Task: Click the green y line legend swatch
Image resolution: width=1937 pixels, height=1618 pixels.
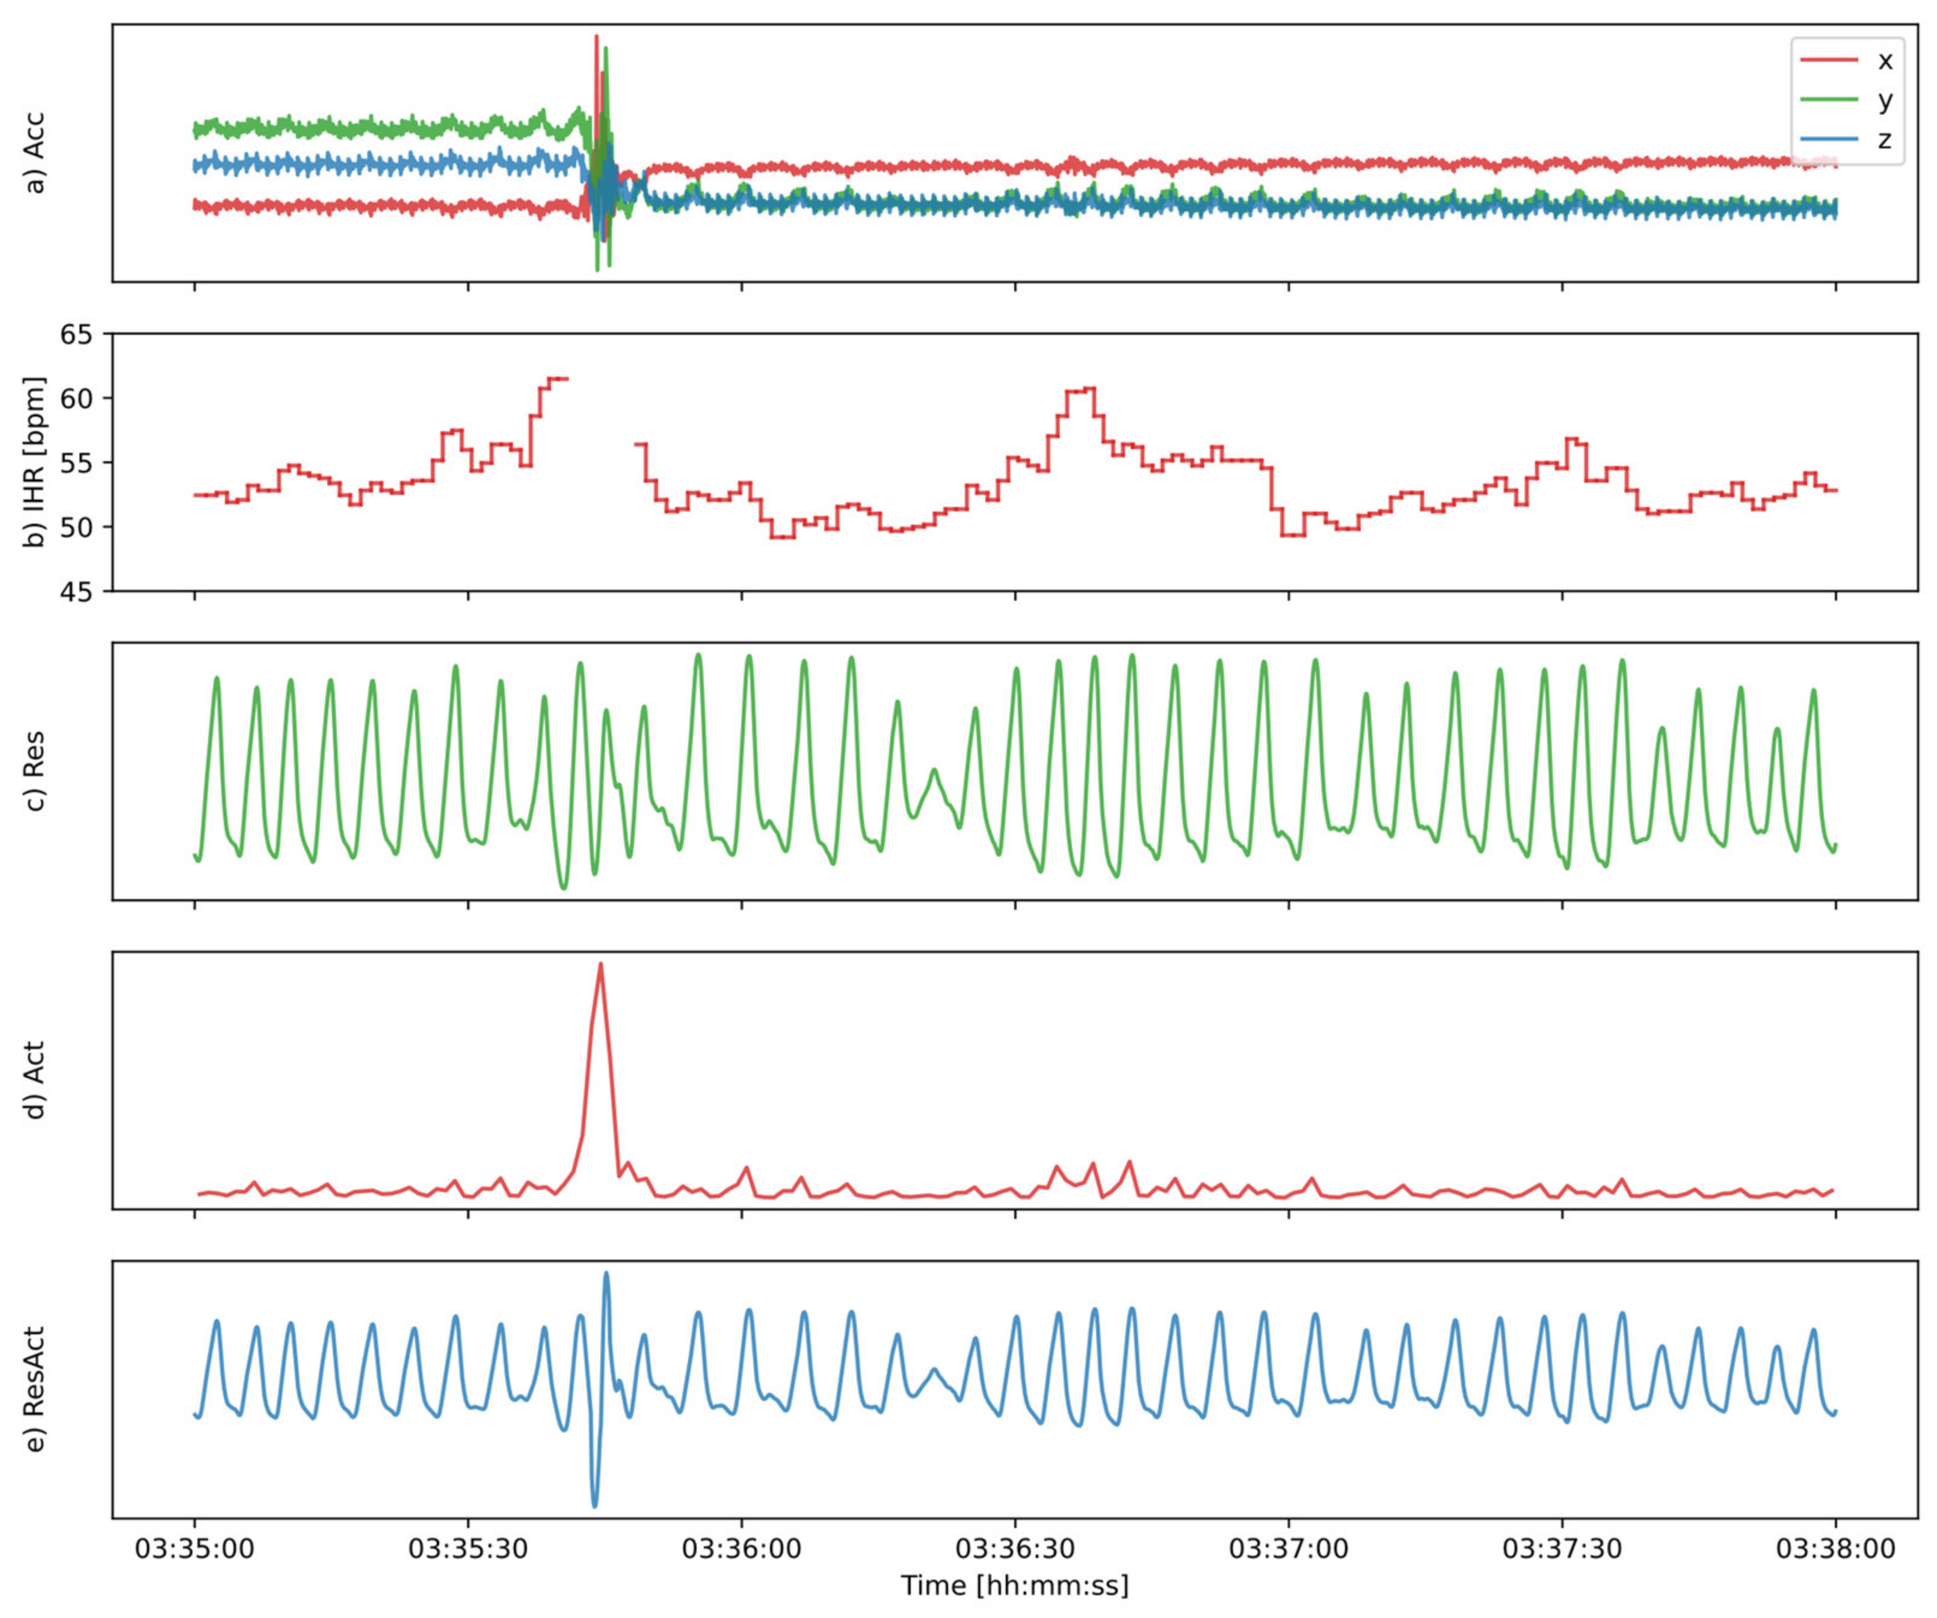Action: (1828, 100)
